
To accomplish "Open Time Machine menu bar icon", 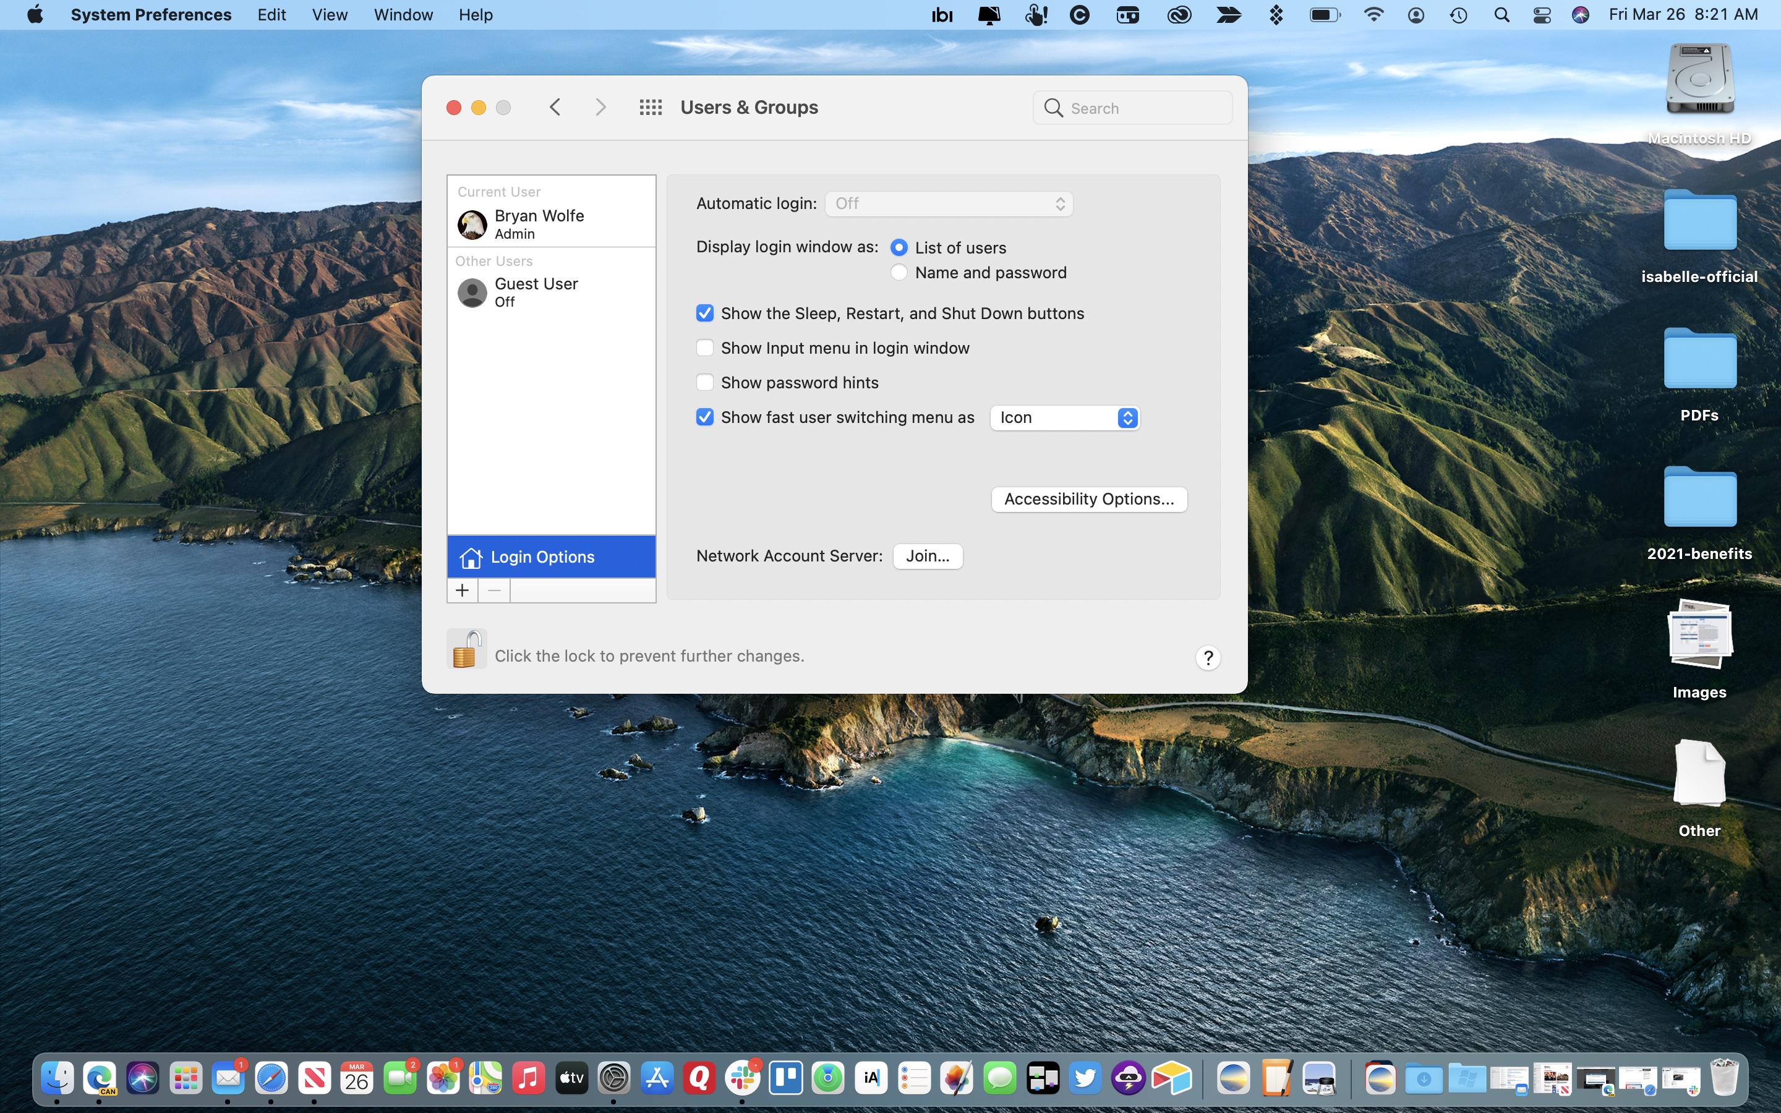I will 1459,15.
